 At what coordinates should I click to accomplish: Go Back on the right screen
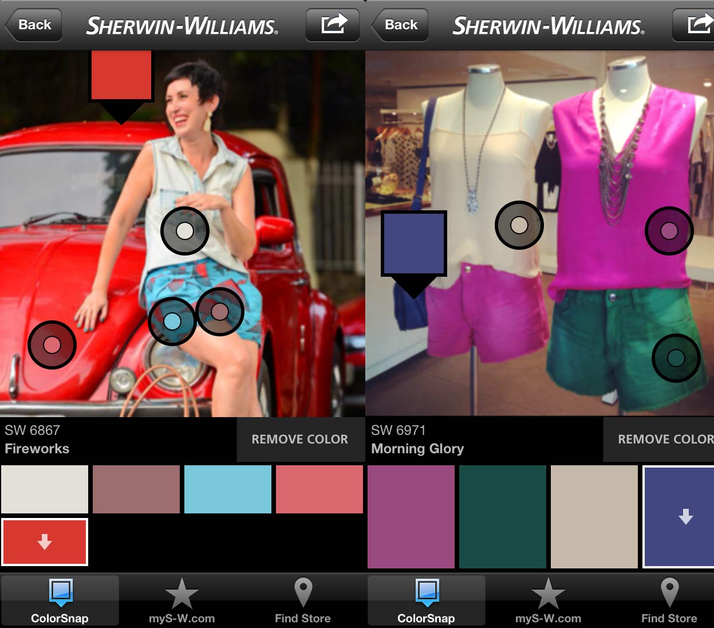(400, 25)
